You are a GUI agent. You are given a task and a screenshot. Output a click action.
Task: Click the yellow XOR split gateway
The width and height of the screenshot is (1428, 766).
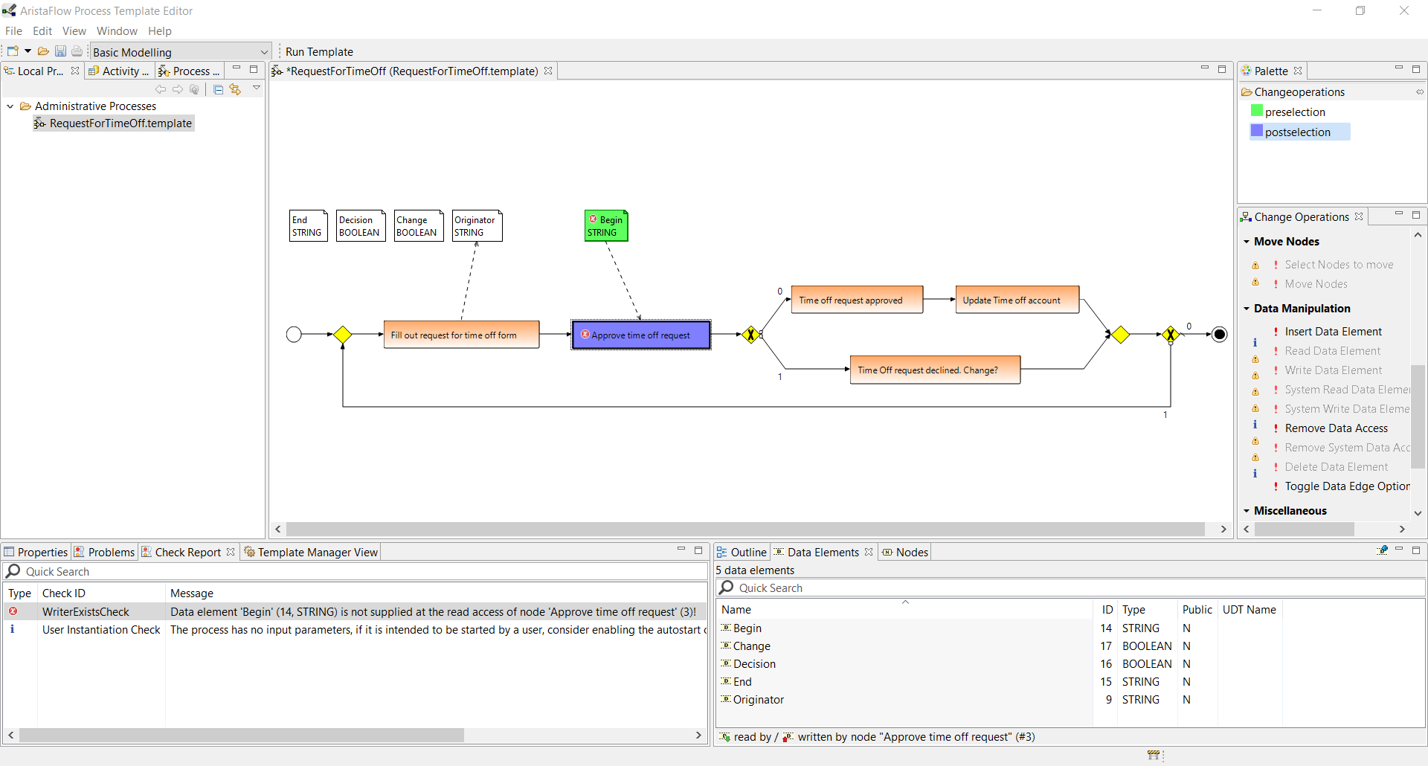pos(750,335)
